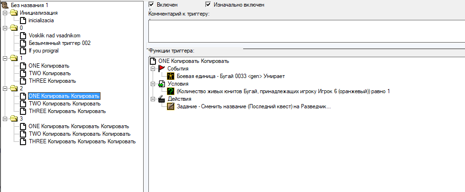Click the clapperboard Действия icon
465x192 pixels.
(161, 99)
